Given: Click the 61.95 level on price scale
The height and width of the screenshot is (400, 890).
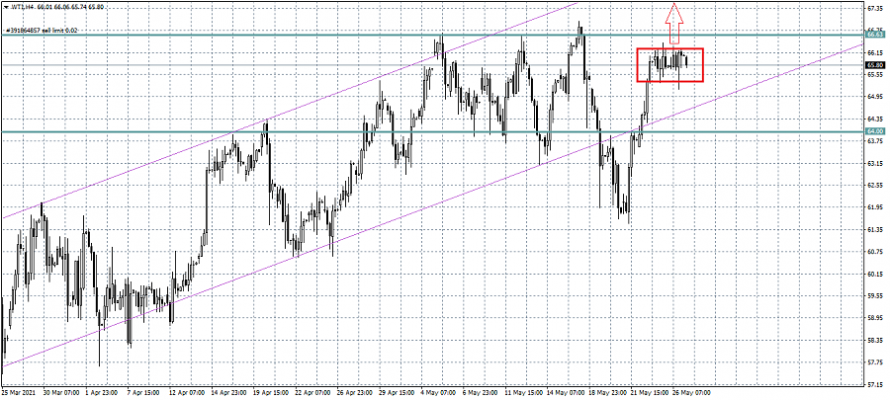Looking at the screenshot, I should click(874, 207).
